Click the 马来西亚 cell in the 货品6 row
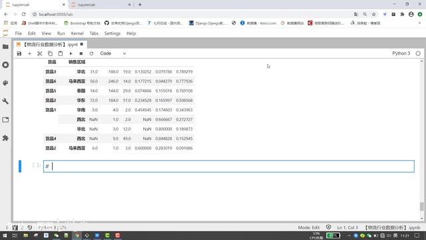 [77, 81]
